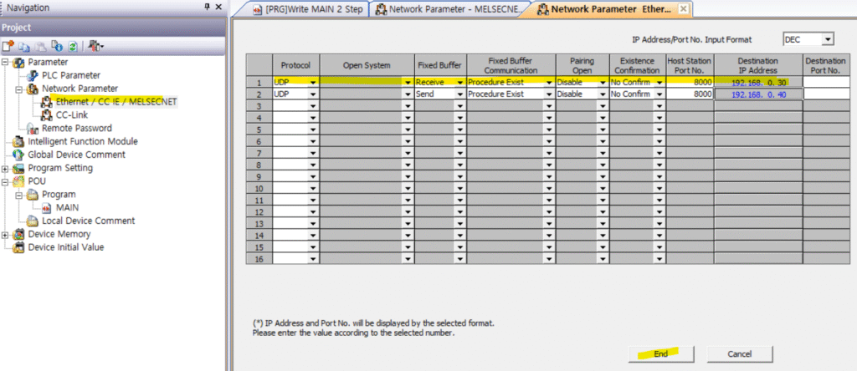Click Destination Port No. field in row 1
This screenshot has height=371, width=857.
[827, 83]
